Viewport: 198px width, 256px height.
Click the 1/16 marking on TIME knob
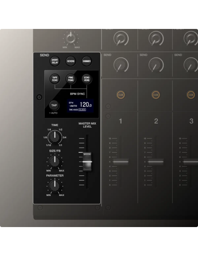[x=49, y=145]
